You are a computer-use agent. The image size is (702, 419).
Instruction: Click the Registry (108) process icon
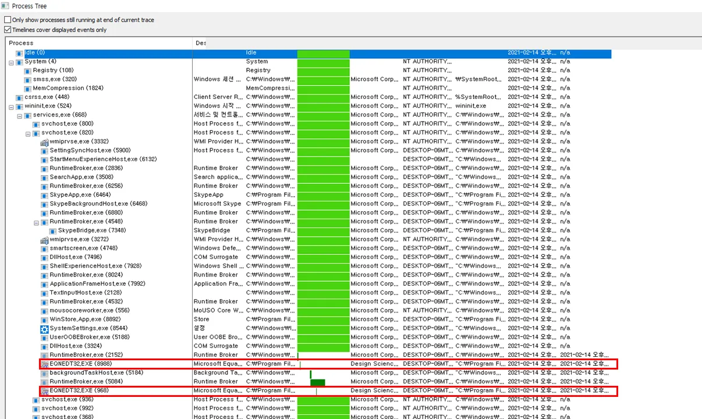click(x=27, y=70)
